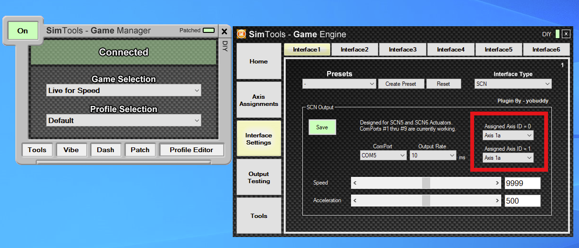
Task: Click the Acceleration slider left arrow
Action: pyautogui.click(x=355, y=201)
